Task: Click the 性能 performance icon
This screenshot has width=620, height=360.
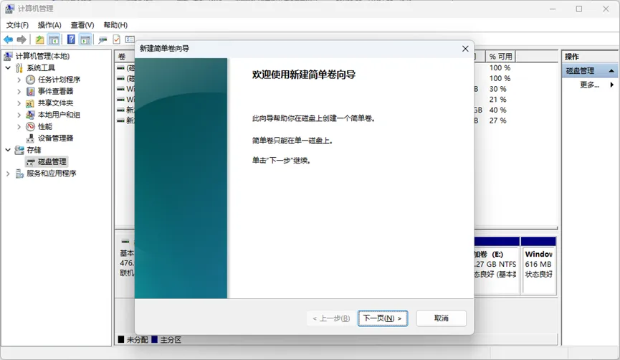Action: 31,126
